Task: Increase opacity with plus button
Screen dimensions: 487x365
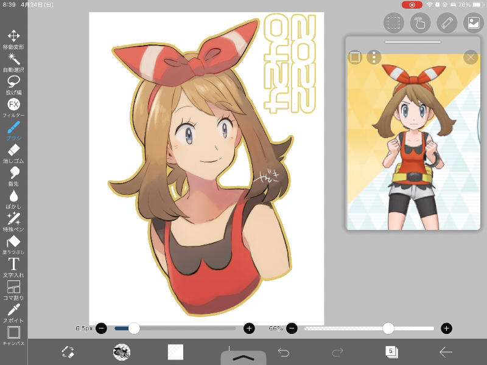Action: [x=446, y=328]
